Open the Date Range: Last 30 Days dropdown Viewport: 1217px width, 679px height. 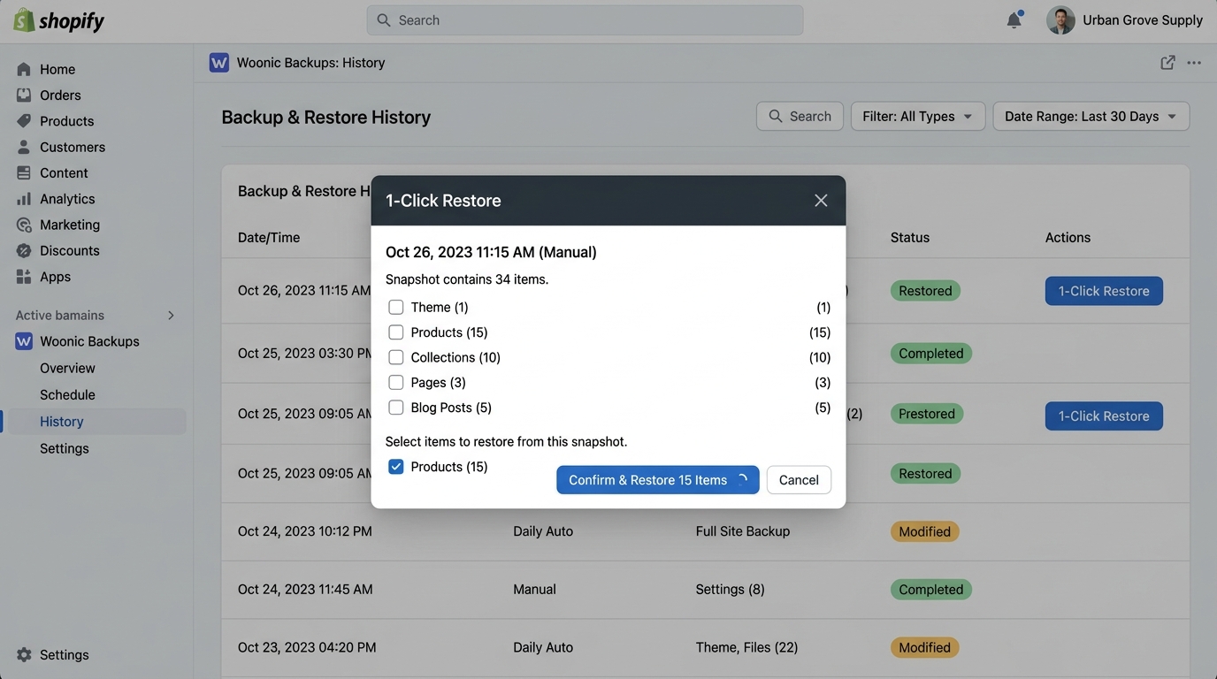pyautogui.click(x=1091, y=116)
